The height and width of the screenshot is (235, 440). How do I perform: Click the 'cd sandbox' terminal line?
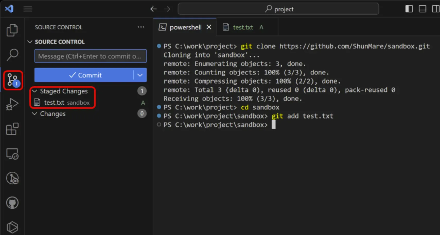pyautogui.click(x=221, y=107)
